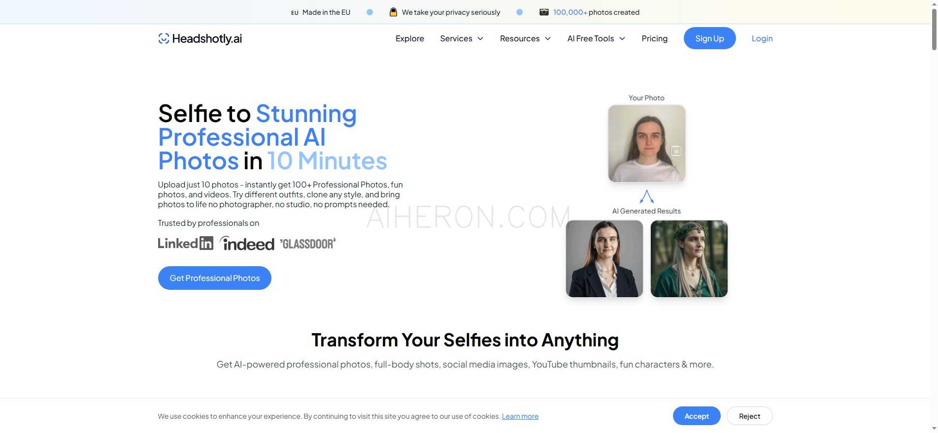The height and width of the screenshot is (433, 938).
Task: Click 'Trusted by professionals on' text
Action: click(x=208, y=223)
